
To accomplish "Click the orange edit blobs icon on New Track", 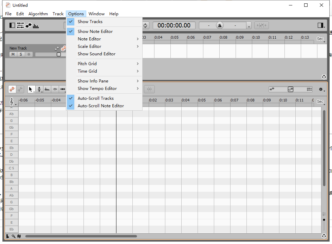I will click(x=63, y=49).
